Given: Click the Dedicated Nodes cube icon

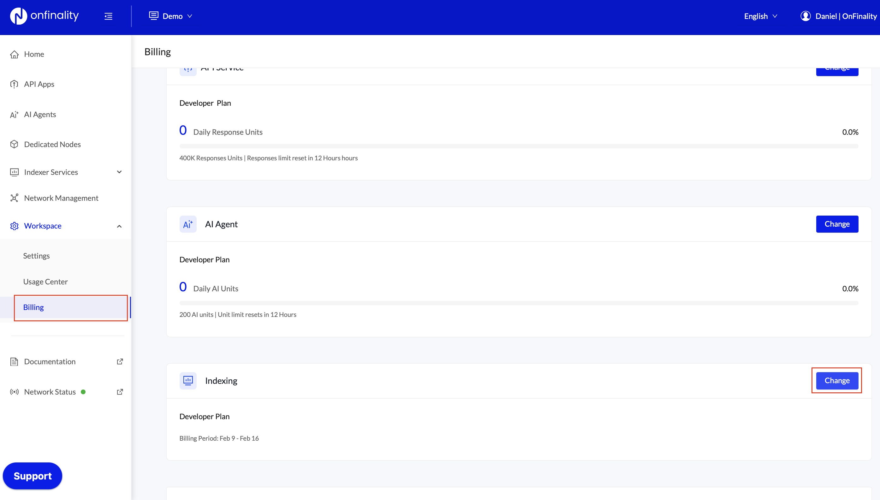Looking at the screenshot, I should pyautogui.click(x=14, y=144).
